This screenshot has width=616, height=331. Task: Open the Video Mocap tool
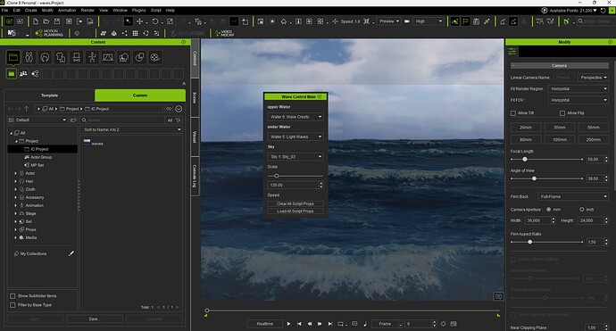point(225,33)
